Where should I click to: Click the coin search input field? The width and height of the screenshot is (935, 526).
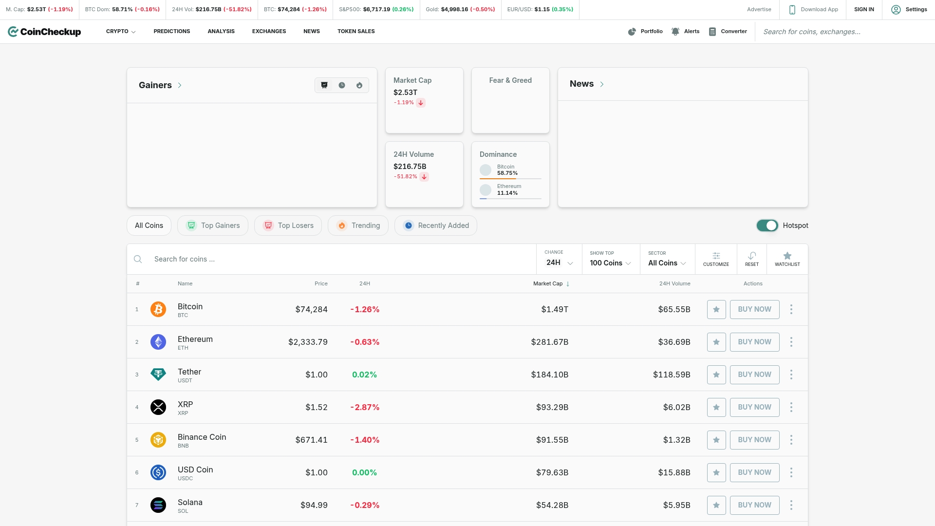pyautogui.click(x=292, y=259)
